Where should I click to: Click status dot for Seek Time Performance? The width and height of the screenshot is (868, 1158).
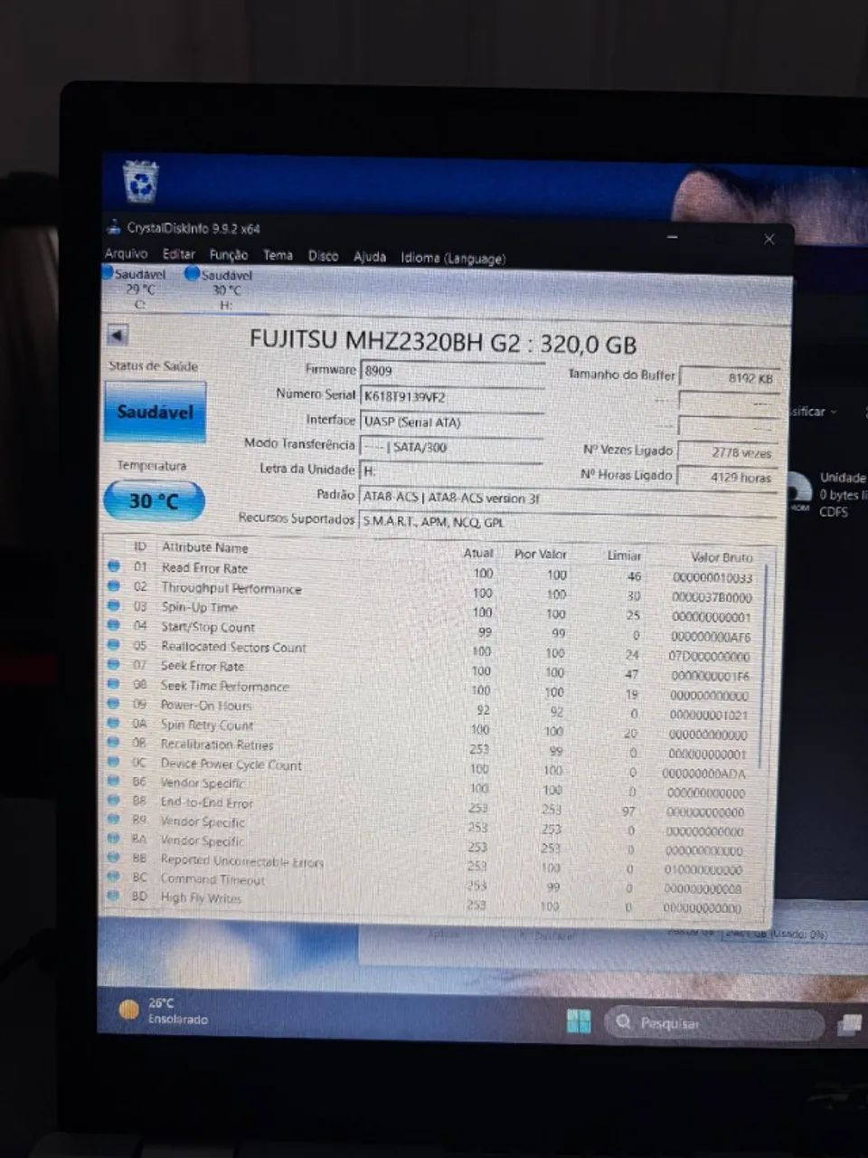[114, 684]
